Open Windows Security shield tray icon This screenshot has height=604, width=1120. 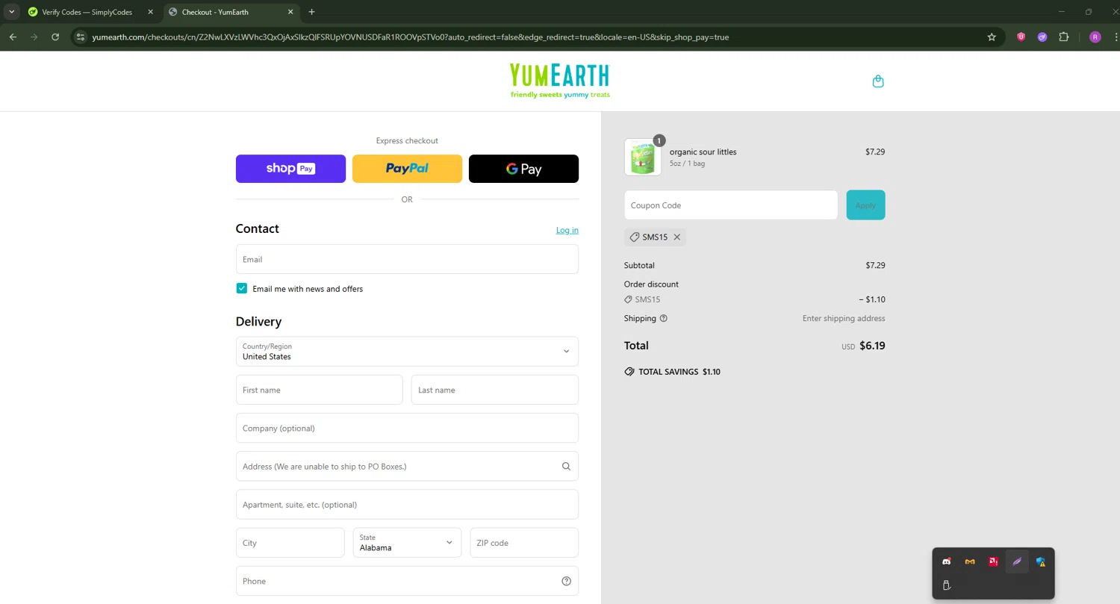coord(1041,561)
